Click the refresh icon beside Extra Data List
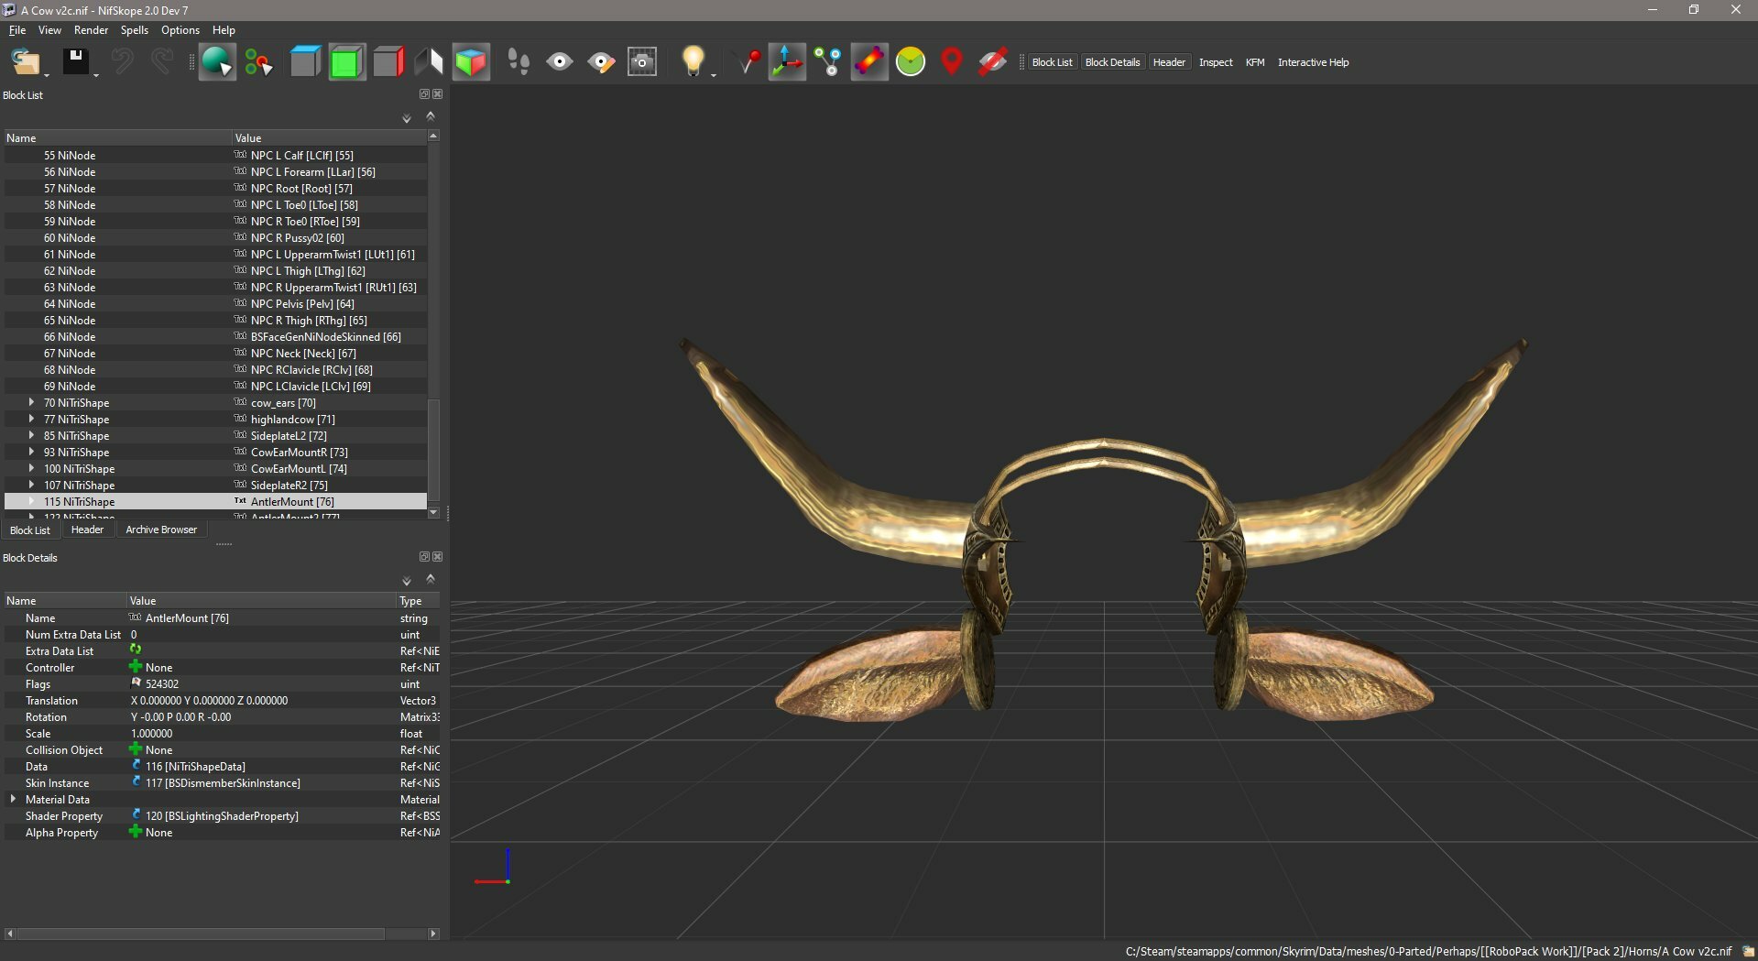The image size is (1758, 961). [x=136, y=650]
